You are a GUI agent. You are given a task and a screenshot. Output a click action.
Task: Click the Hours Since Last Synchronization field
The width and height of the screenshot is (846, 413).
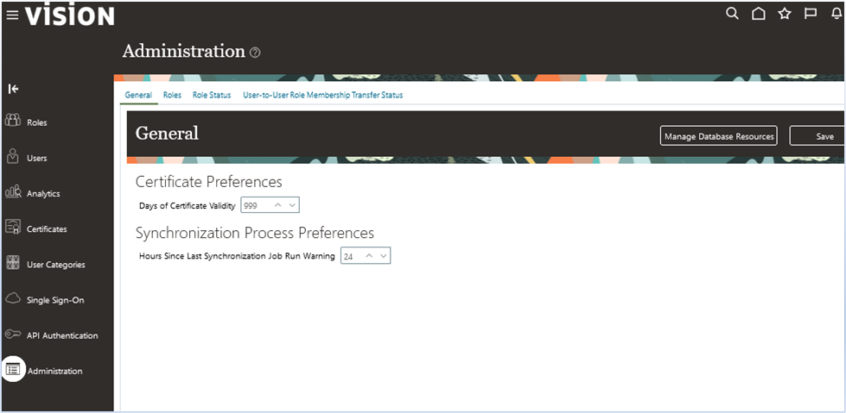366,256
